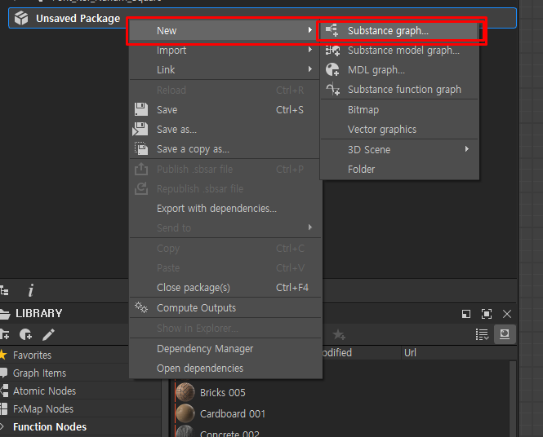The height and width of the screenshot is (437, 543).
Task: Expand the Function Nodes category
Action: pos(2,426)
